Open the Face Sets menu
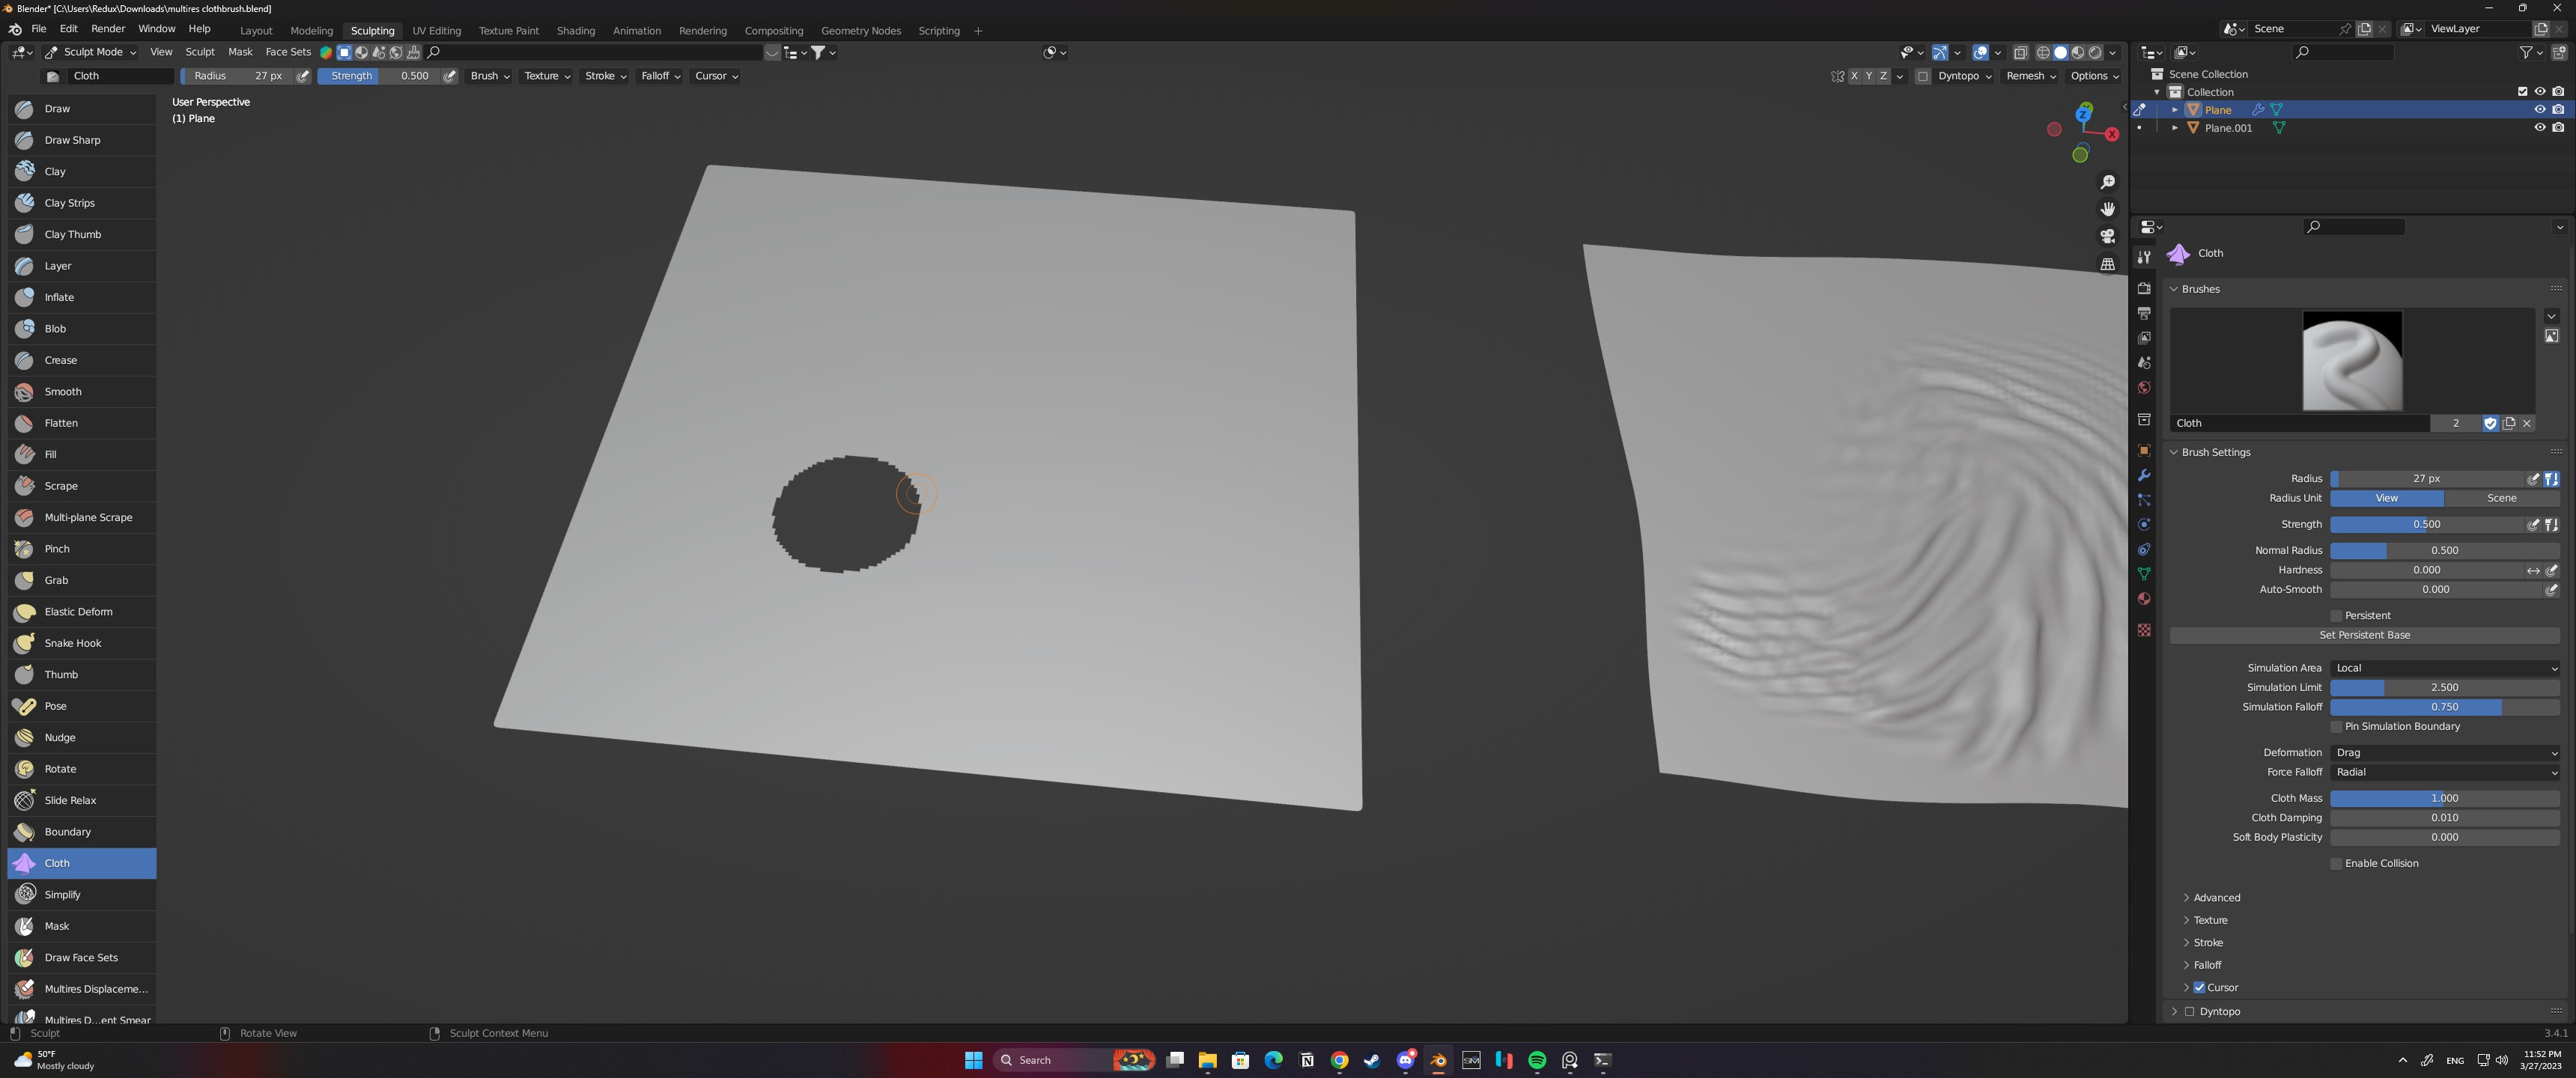The image size is (2576, 1078). click(288, 52)
